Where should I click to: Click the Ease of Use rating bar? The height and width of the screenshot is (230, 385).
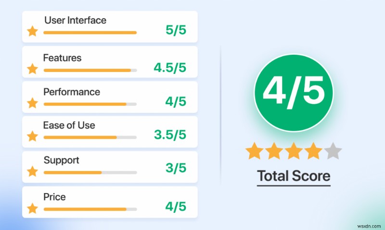click(90, 137)
